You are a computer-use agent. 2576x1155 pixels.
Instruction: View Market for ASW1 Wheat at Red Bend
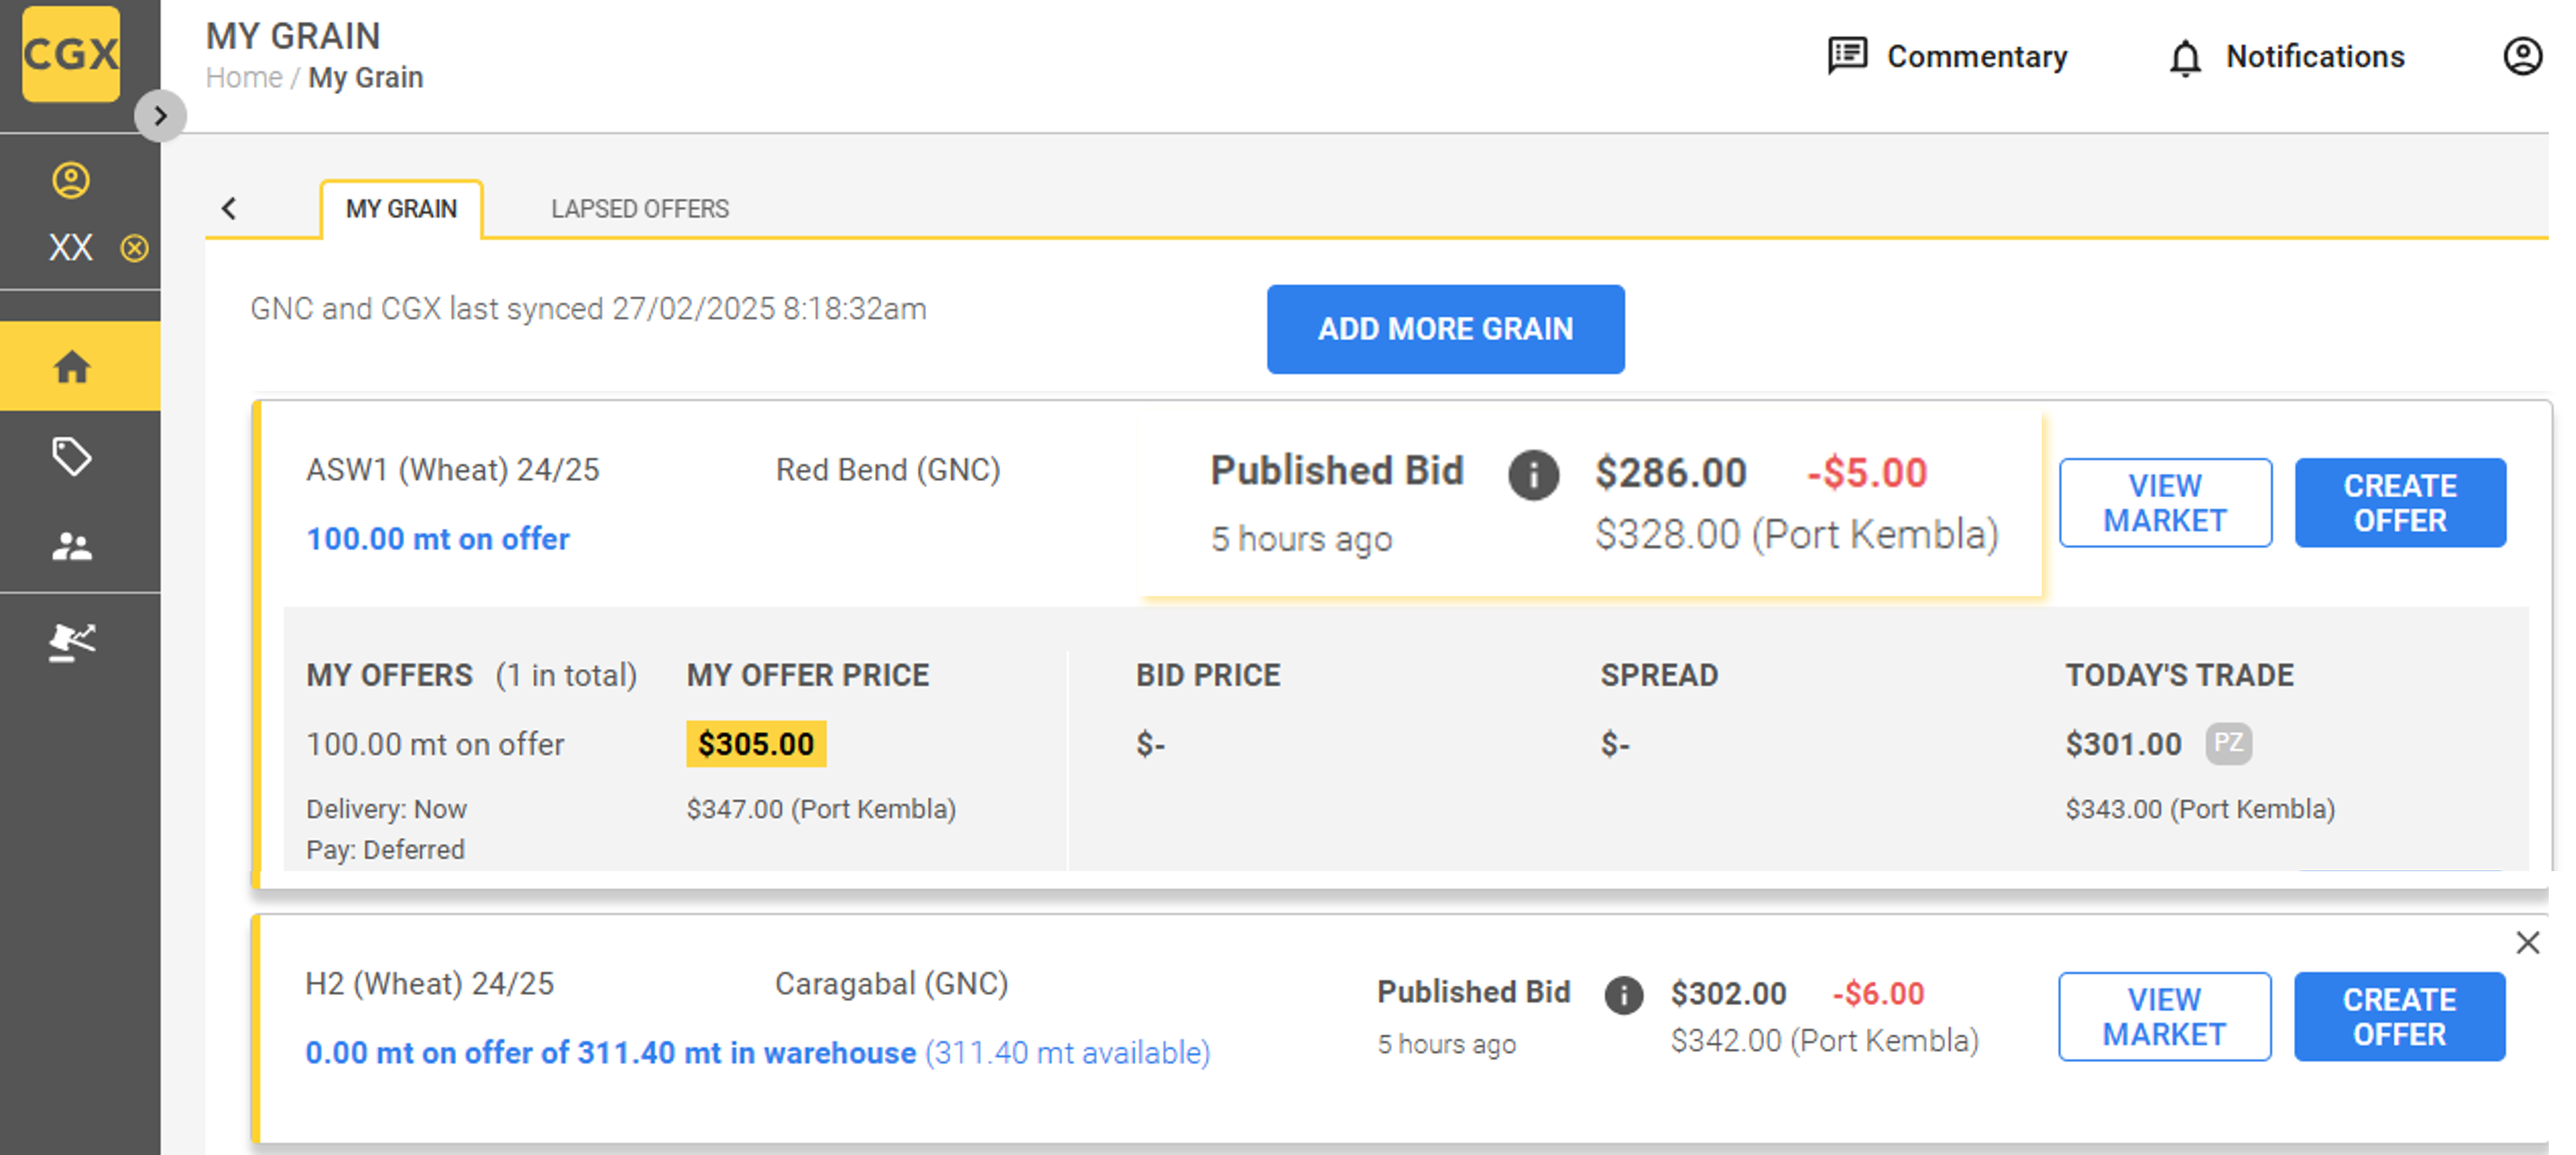[x=2165, y=503]
